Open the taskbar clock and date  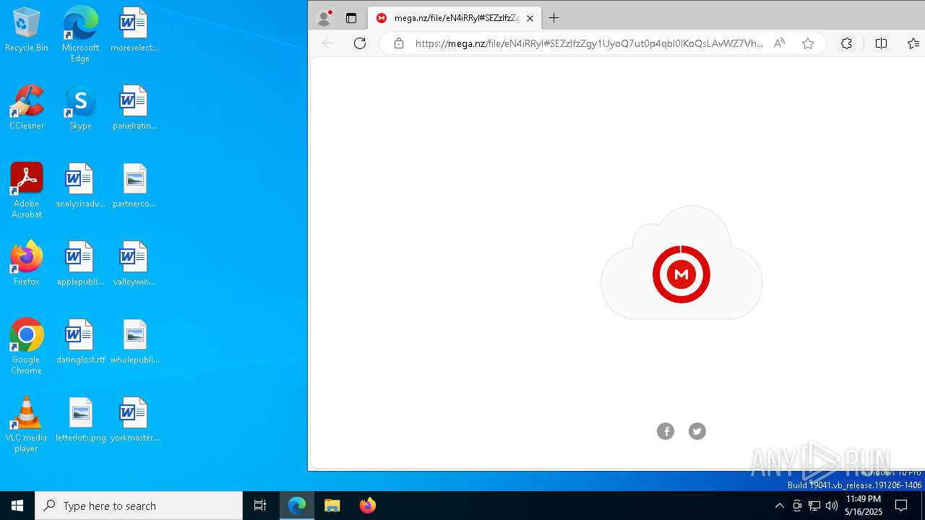point(864,506)
